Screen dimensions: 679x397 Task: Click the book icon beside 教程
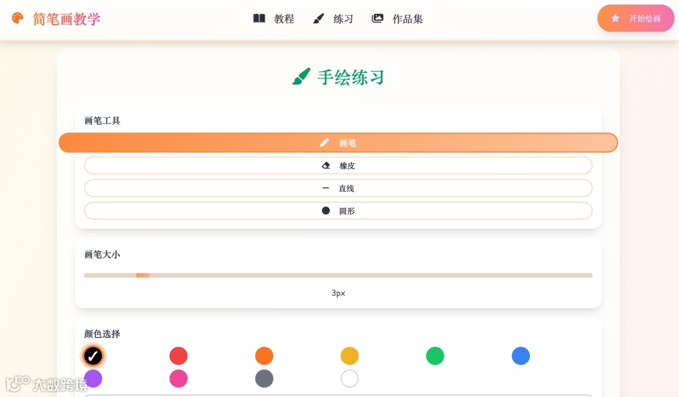coord(259,19)
